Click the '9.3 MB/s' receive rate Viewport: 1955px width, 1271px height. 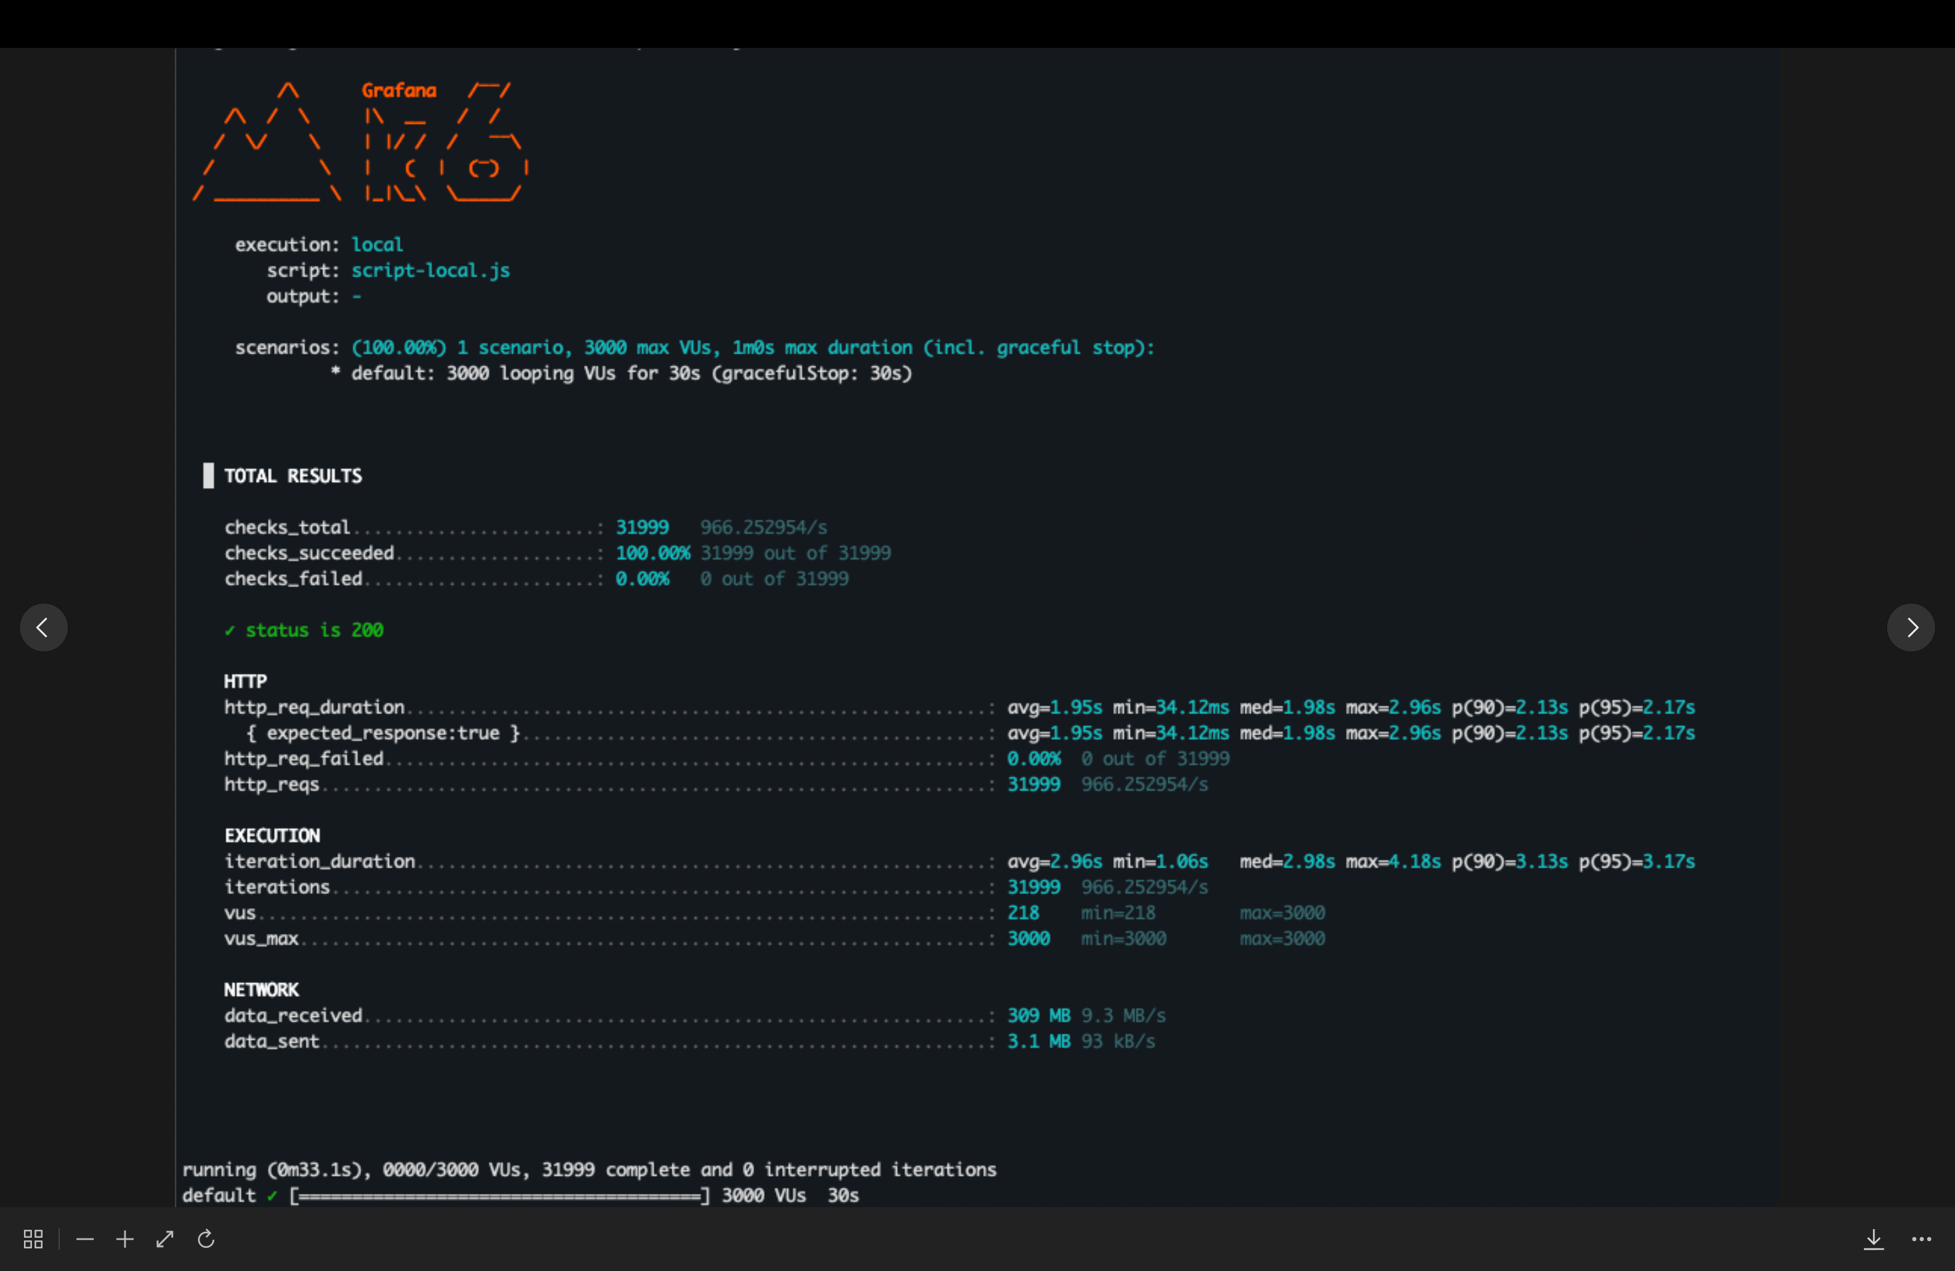click(x=1123, y=1015)
